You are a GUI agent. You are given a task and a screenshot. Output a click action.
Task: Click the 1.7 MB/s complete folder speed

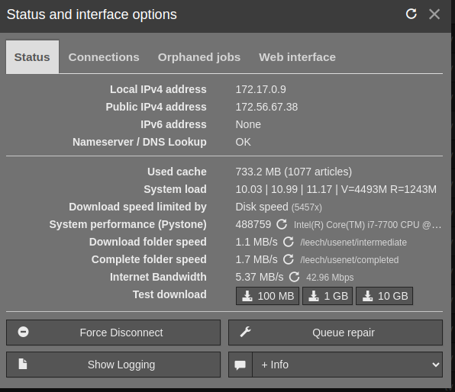point(257,259)
